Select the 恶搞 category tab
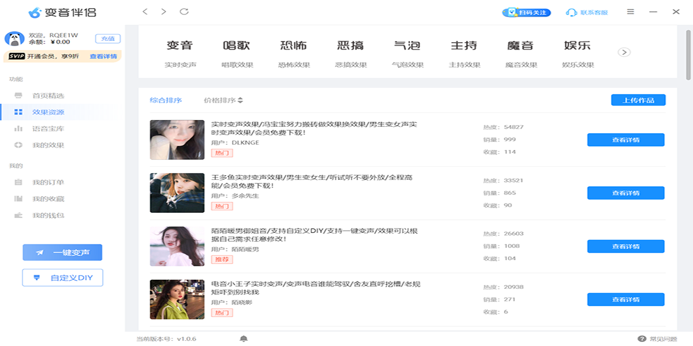The width and height of the screenshot is (693, 346). coord(351,54)
